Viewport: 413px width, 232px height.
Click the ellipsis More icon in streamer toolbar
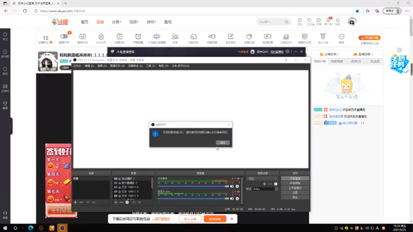[341, 37]
